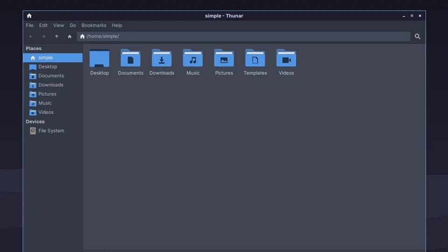This screenshot has height=252, width=448.
Task: Click the Videos folder name label
Action: [x=286, y=73]
